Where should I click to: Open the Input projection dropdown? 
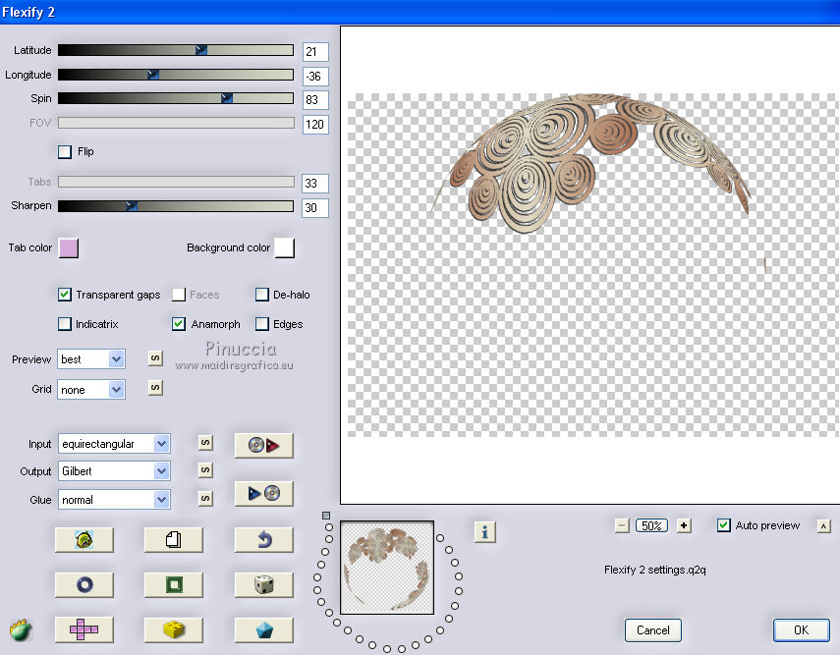coord(114,444)
